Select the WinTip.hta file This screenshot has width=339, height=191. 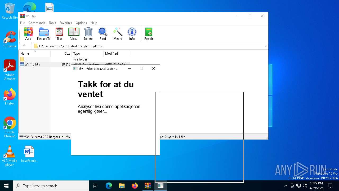pos(30,64)
